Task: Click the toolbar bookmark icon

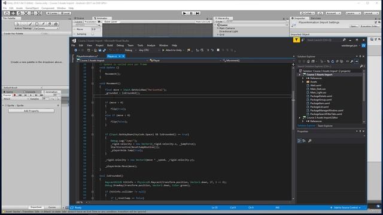Action: [218, 50]
